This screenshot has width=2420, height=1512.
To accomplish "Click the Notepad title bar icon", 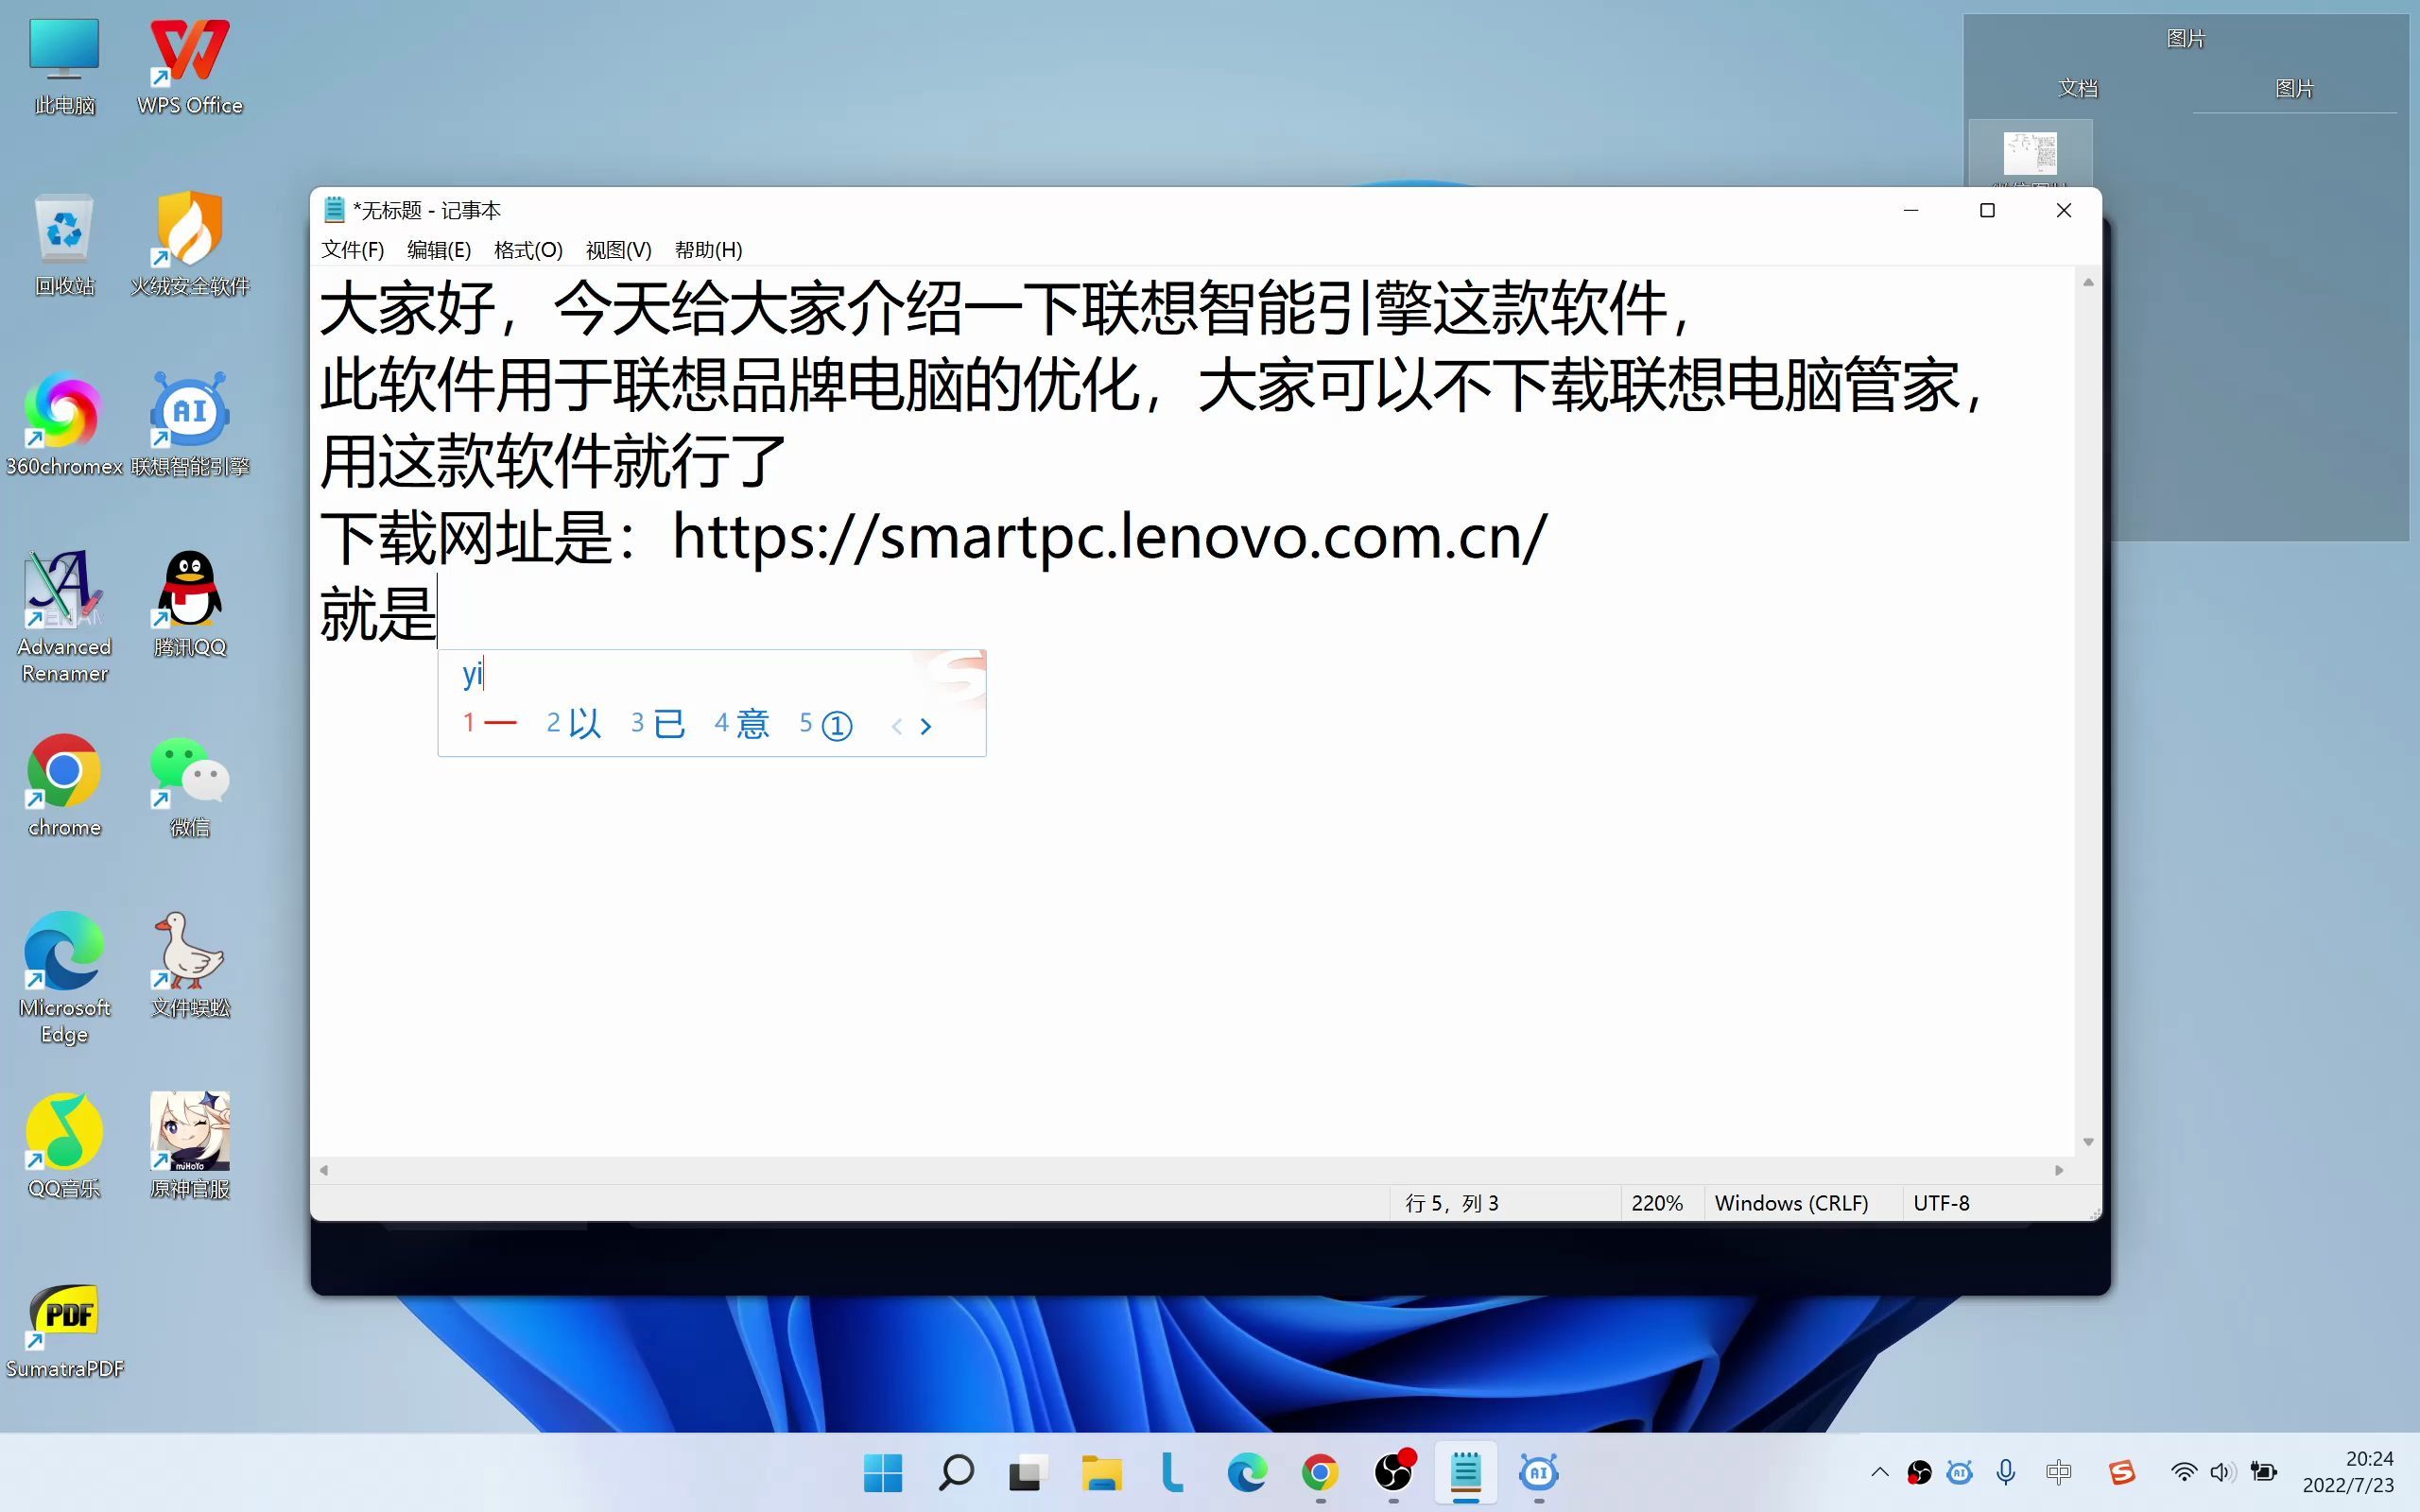I will (x=334, y=210).
